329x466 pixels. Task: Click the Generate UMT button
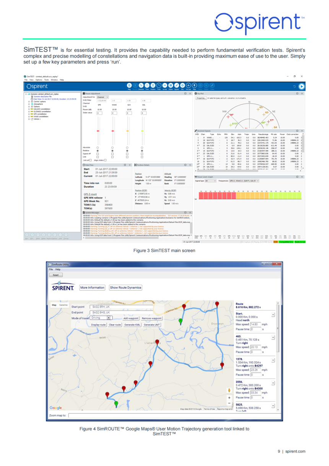point(152,325)
